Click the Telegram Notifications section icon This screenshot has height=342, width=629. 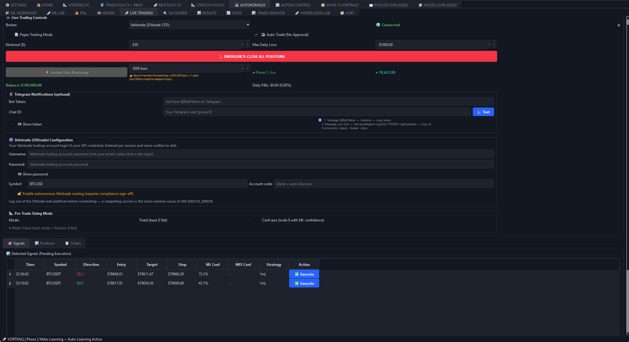pos(11,94)
